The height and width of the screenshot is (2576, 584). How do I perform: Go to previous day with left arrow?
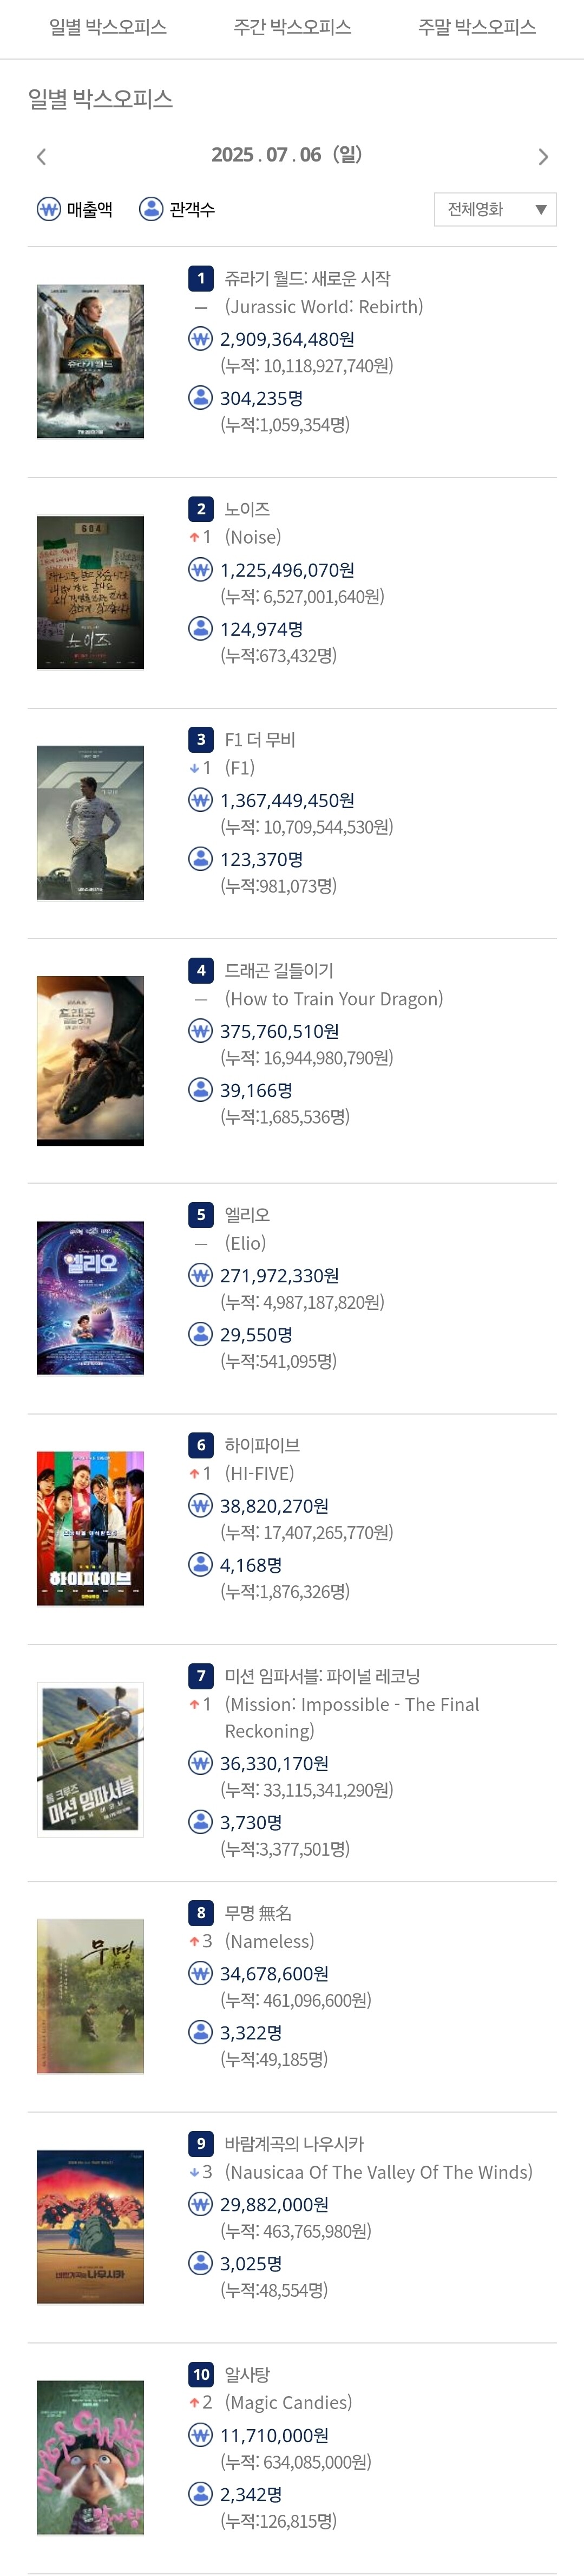(41, 157)
